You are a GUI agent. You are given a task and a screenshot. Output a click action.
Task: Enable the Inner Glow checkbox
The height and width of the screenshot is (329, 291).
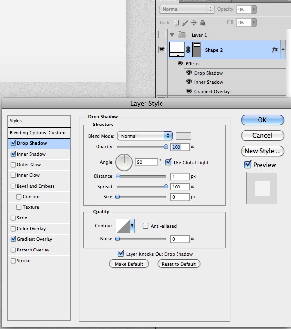coord(13,175)
